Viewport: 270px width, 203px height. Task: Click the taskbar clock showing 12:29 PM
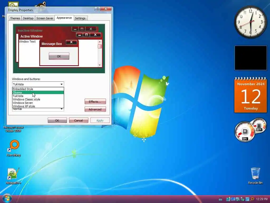coord(262,199)
